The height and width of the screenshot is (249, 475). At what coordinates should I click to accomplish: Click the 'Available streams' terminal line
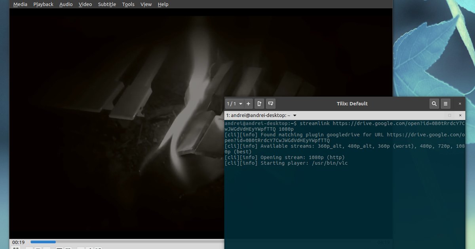click(x=344, y=149)
